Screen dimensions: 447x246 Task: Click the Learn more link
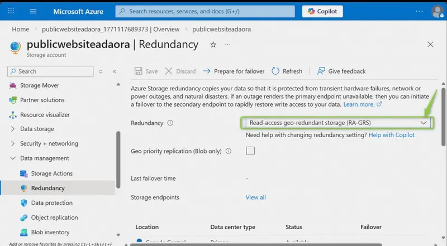362,104
